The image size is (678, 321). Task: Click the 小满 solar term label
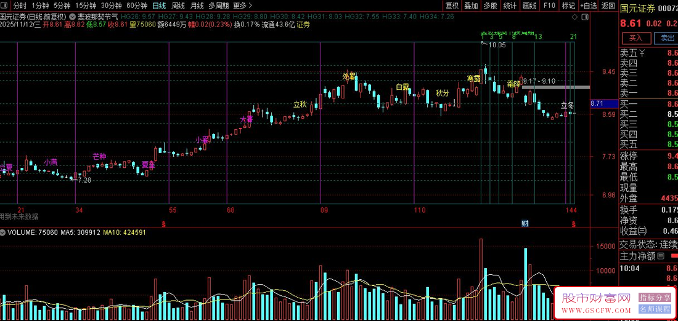51,162
